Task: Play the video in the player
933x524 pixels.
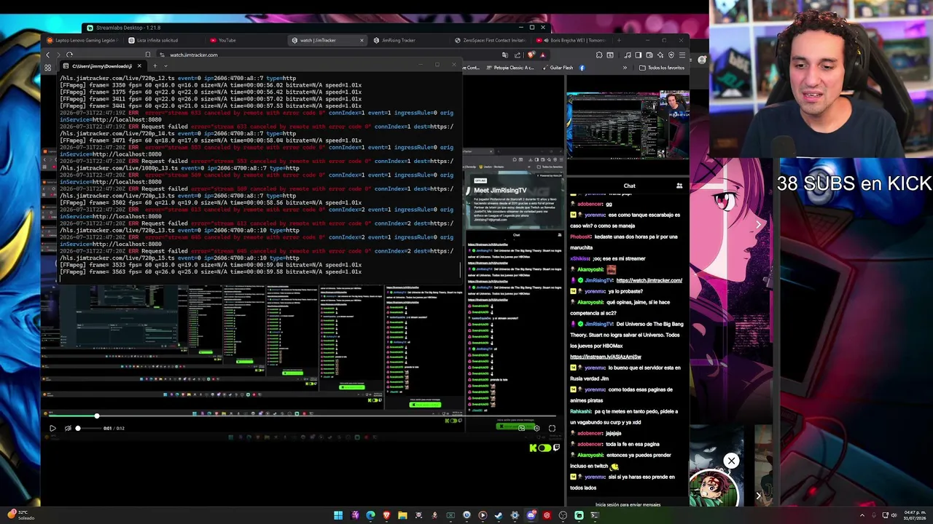Action: pyautogui.click(x=52, y=428)
